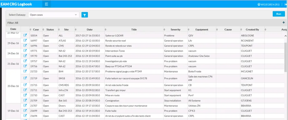Sort by the Severity column header
Viewport: 288px width, 120px height.
click(x=175, y=29)
